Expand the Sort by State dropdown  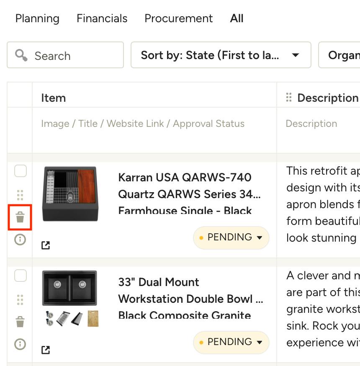221,55
